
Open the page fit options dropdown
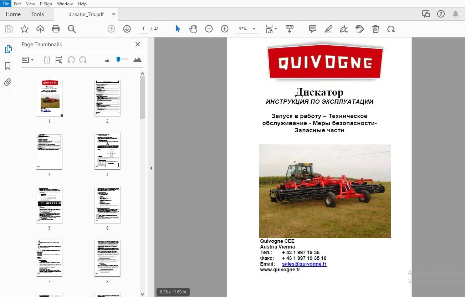coord(271,29)
